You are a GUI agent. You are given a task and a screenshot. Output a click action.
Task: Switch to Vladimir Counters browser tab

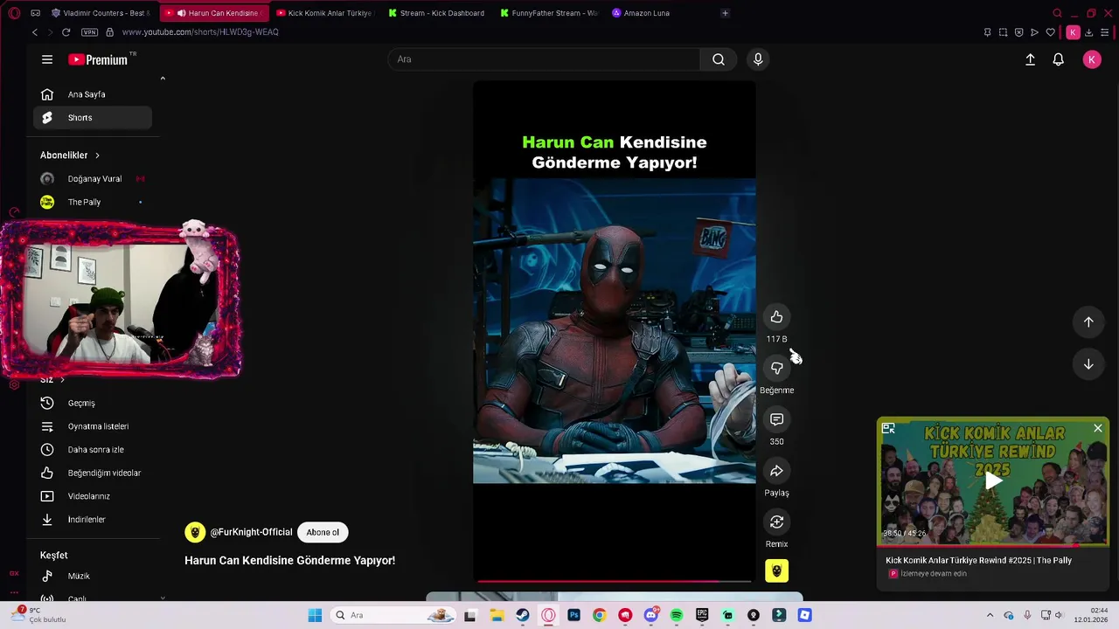(101, 13)
